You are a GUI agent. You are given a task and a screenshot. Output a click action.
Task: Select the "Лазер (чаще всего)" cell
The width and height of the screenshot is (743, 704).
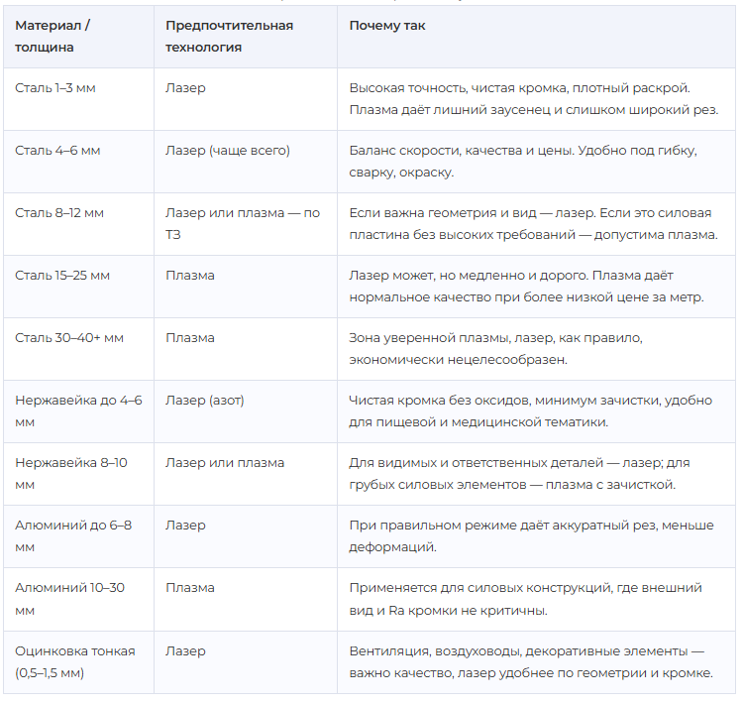coord(228,151)
